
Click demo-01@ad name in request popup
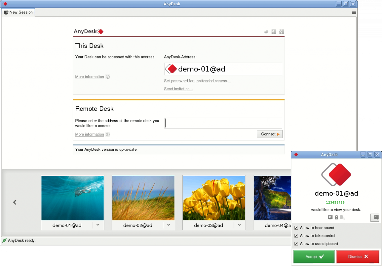pyautogui.click(x=336, y=193)
